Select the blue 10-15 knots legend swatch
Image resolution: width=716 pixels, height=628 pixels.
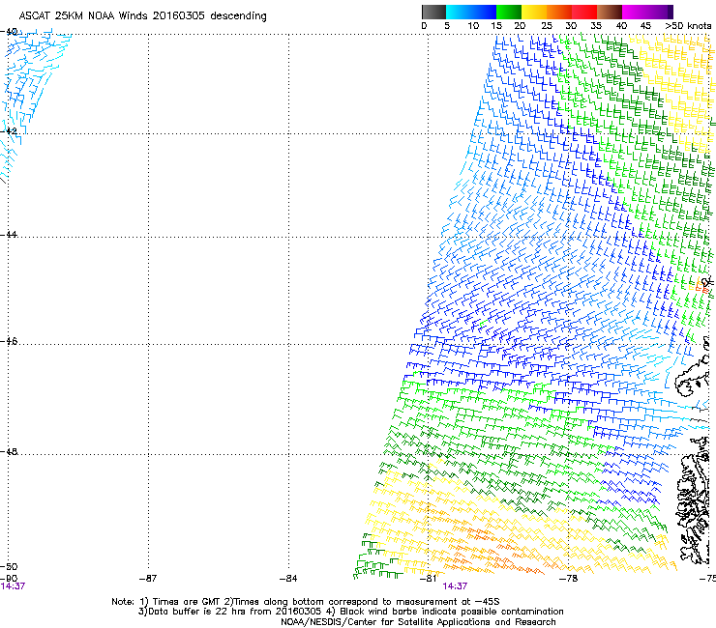tap(484, 12)
